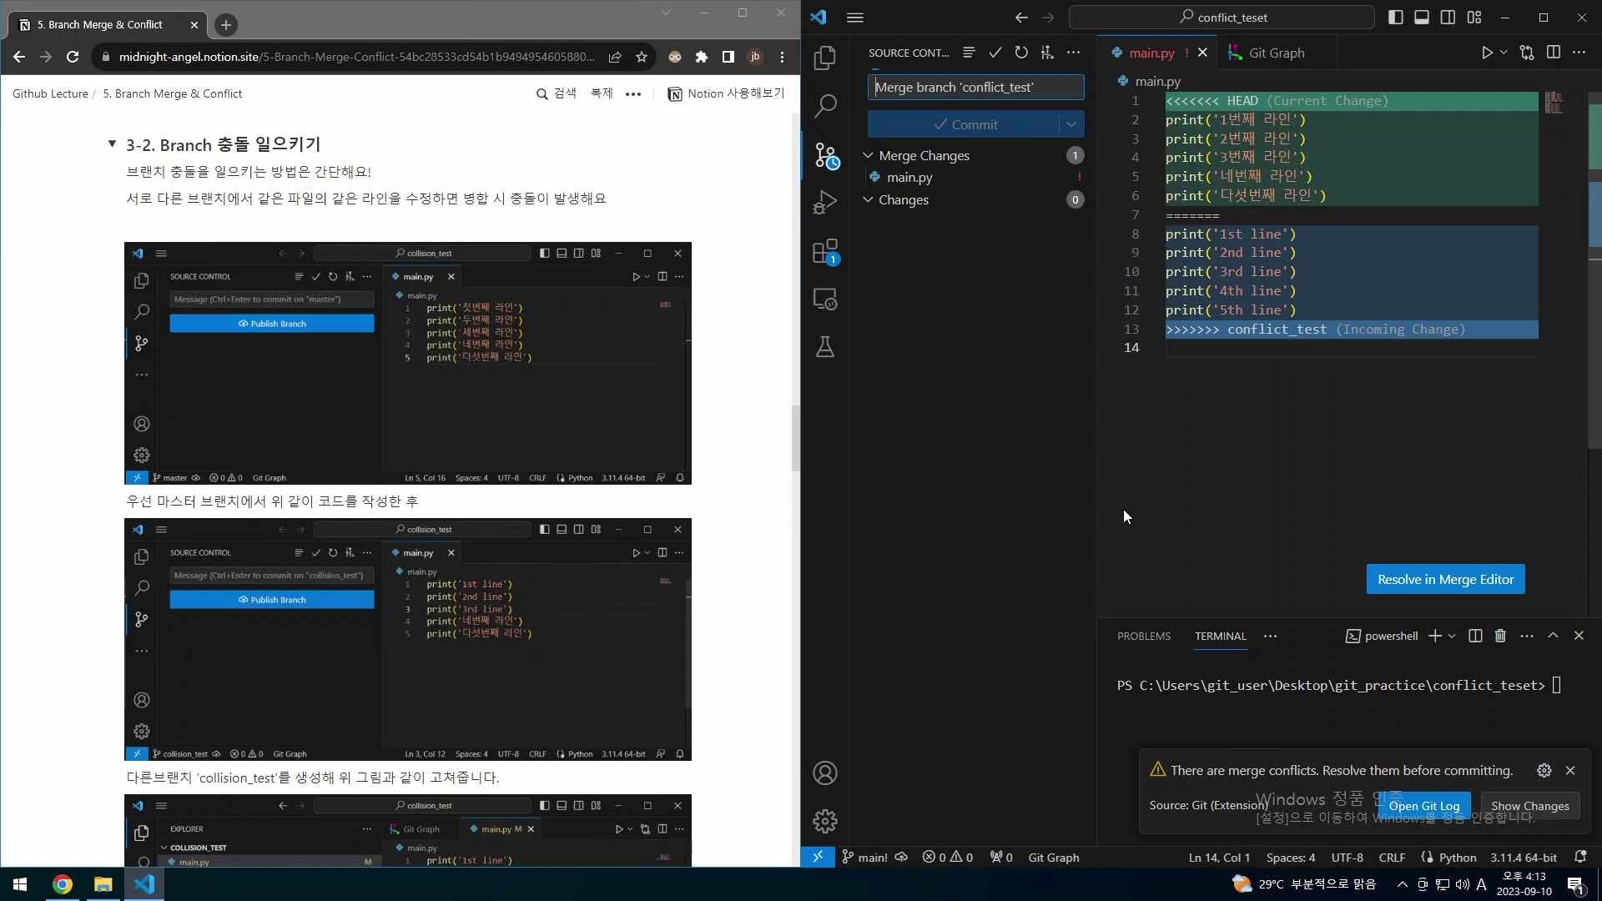Switch to the PROBLEMS tab

point(1143,636)
